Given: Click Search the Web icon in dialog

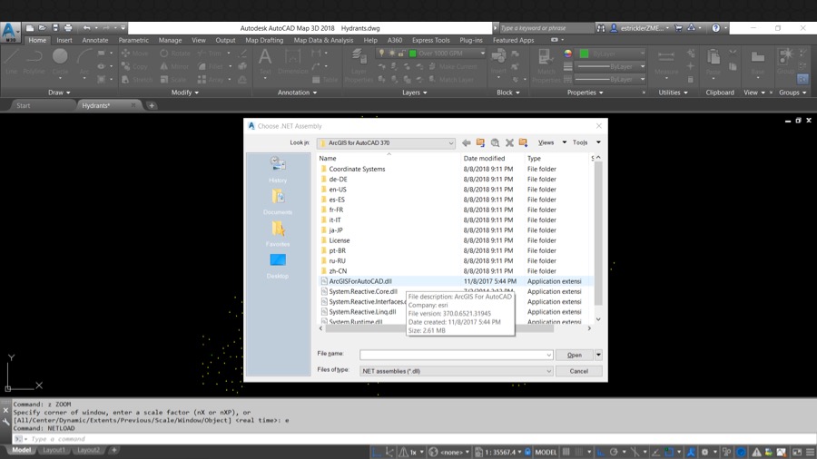Looking at the screenshot, I should (495, 142).
